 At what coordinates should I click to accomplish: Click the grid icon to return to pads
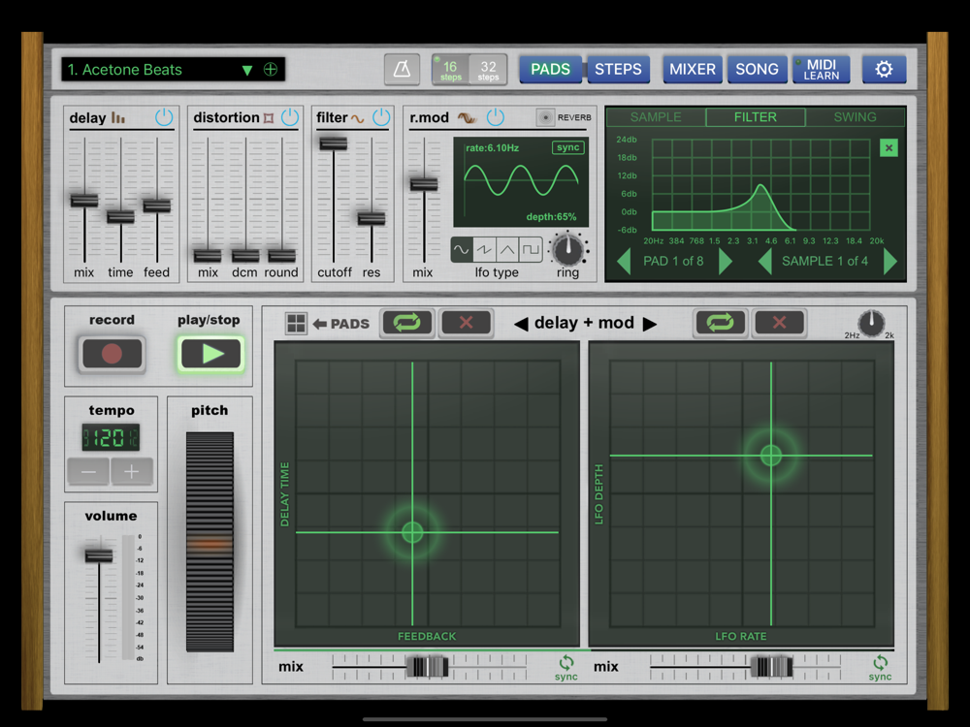(x=296, y=323)
